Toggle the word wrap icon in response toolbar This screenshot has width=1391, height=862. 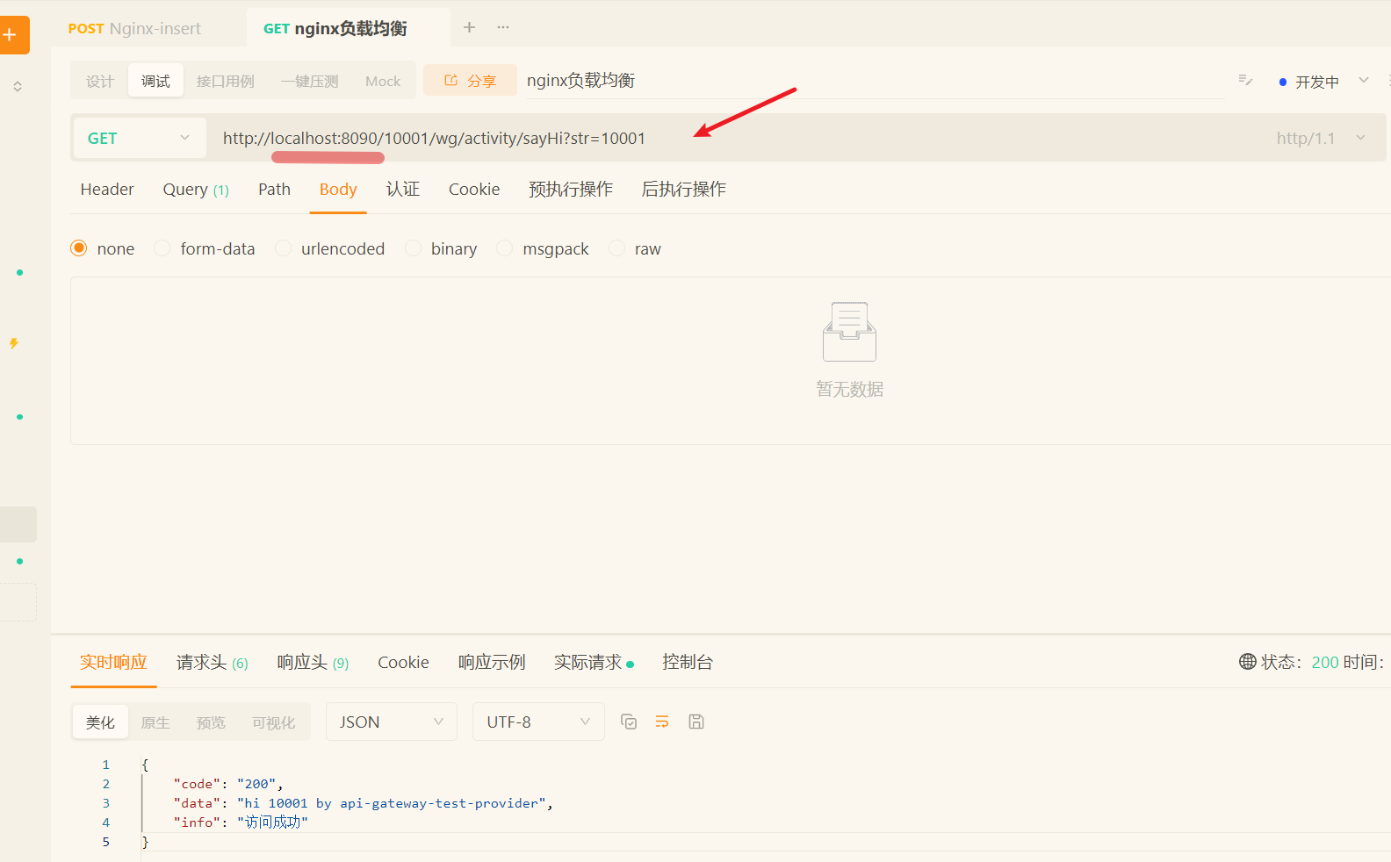click(662, 722)
